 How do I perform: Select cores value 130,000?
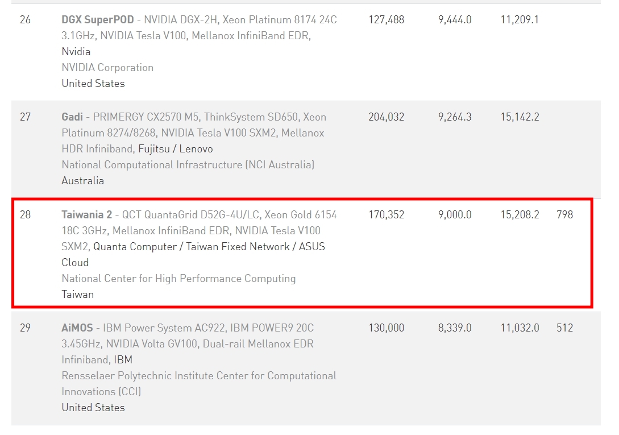tap(386, 328)
